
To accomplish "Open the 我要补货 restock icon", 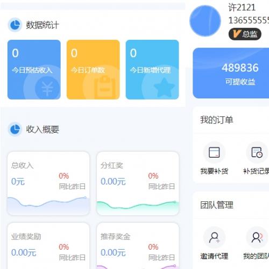I will (214, 152).
